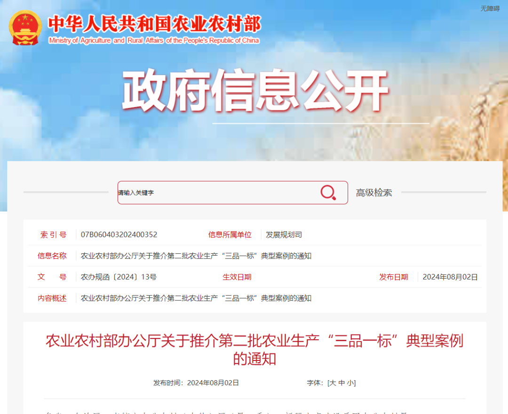508x414 pixels.
Task: Click the 信息所属单位 field label
Action: 230,234
